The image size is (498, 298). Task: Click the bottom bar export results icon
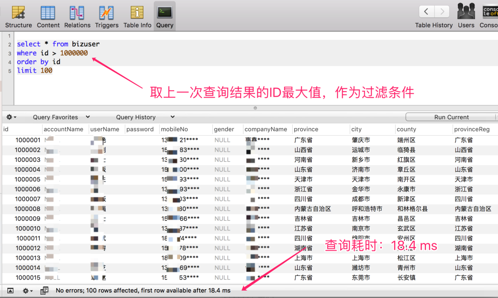coord(44,291)
